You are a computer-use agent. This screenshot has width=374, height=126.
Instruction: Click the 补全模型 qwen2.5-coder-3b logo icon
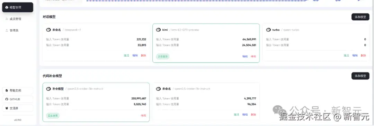click(48, 89)
